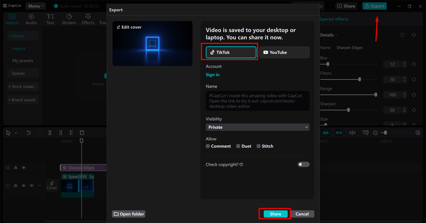Screen dimensions: 426x223
Task: Click the Sign in link
Action: pyautogui.click(x=213, y=75)
